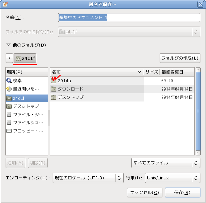Click the ダウンロード folder icon in file list
This screenshot has width=206, height=203.
click(x=54, y=89)
